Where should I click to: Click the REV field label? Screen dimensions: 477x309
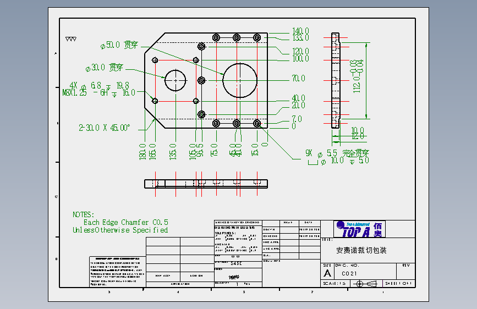[406, 265]
